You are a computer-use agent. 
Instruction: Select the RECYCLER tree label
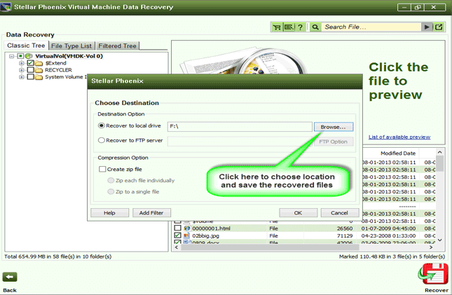pyautogui.click(x=59, y=70)
